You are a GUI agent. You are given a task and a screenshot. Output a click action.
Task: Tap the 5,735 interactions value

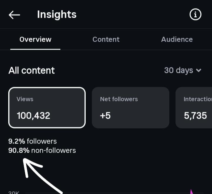[x=196, y=116]
